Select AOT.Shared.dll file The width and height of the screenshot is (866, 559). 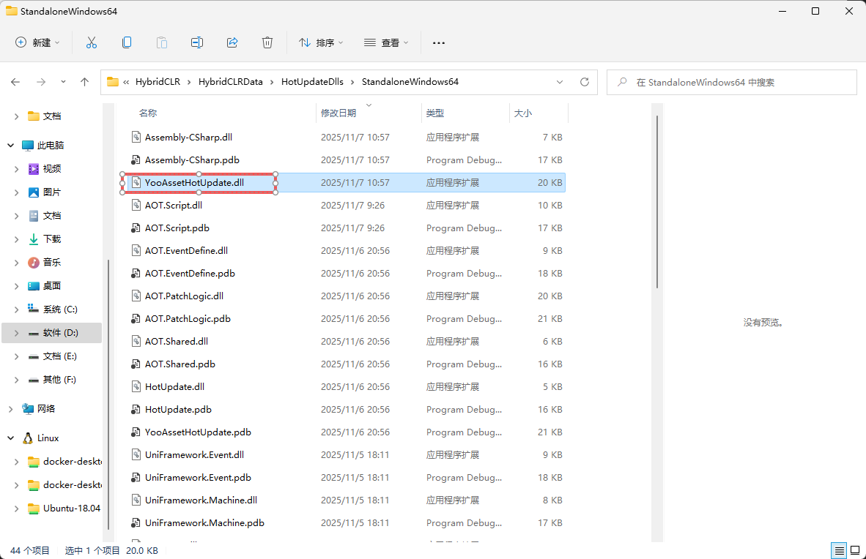(176, 342)
